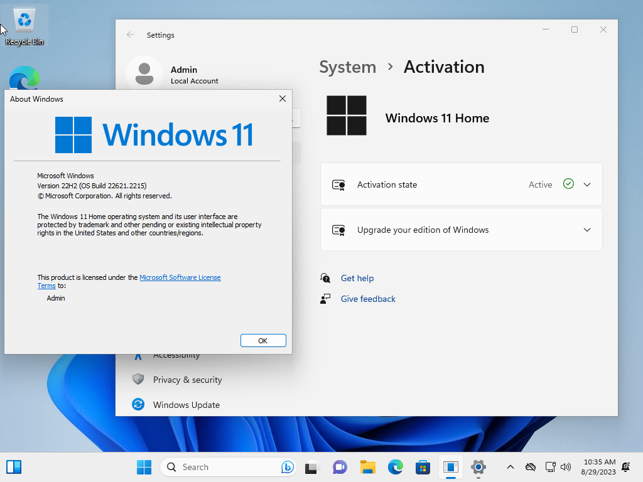Select Privacy & security in Settings sidebar

click(187, 380)
